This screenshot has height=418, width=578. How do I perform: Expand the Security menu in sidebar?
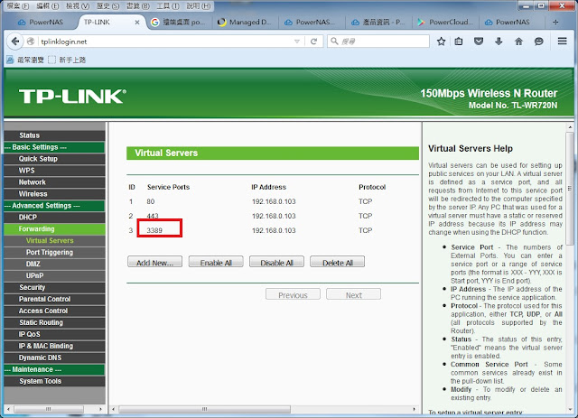click(54, 287)
